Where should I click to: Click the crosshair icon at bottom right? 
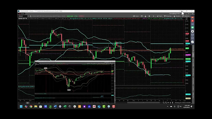click(x=170, y=103)
